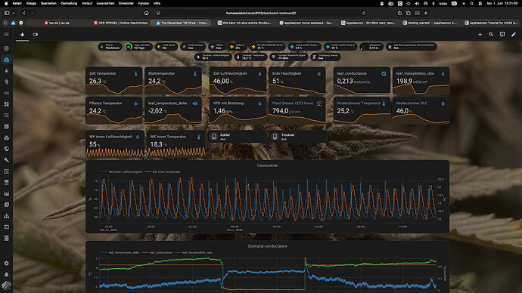Toggle the Licht Strom chip
This screenshot has width=522, height=293.
166,47
